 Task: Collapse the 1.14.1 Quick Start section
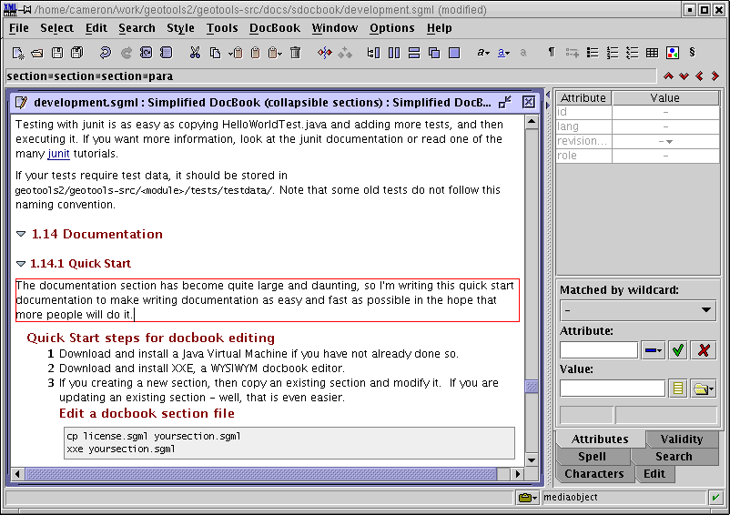pyautogui.click(x=21, y=264)
